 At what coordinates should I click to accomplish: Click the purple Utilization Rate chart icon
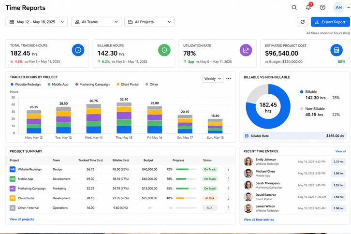click(246, 50)
